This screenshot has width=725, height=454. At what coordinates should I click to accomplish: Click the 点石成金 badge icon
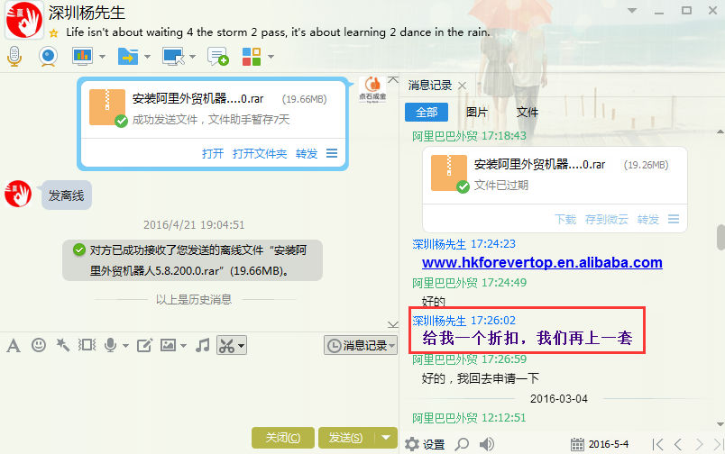coord(372,89)
